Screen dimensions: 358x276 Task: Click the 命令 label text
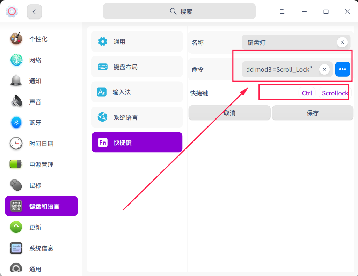coord(197,69)
